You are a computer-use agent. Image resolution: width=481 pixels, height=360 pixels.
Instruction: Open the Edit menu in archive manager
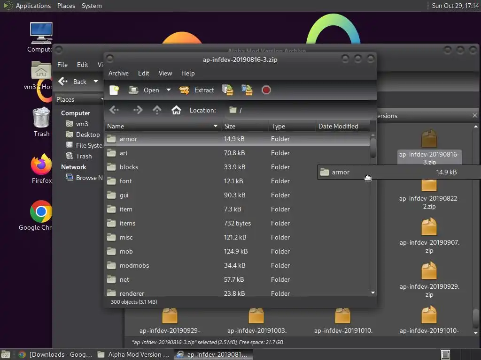[144, 73]
